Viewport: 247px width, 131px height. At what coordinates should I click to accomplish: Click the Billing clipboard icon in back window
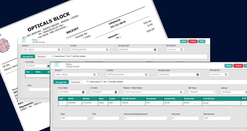click(24, 41)
